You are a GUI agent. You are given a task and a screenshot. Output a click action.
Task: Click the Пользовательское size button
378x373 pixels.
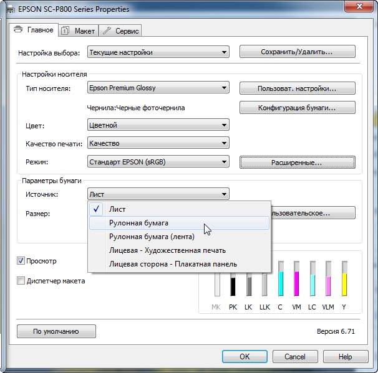tap(313, 213)
